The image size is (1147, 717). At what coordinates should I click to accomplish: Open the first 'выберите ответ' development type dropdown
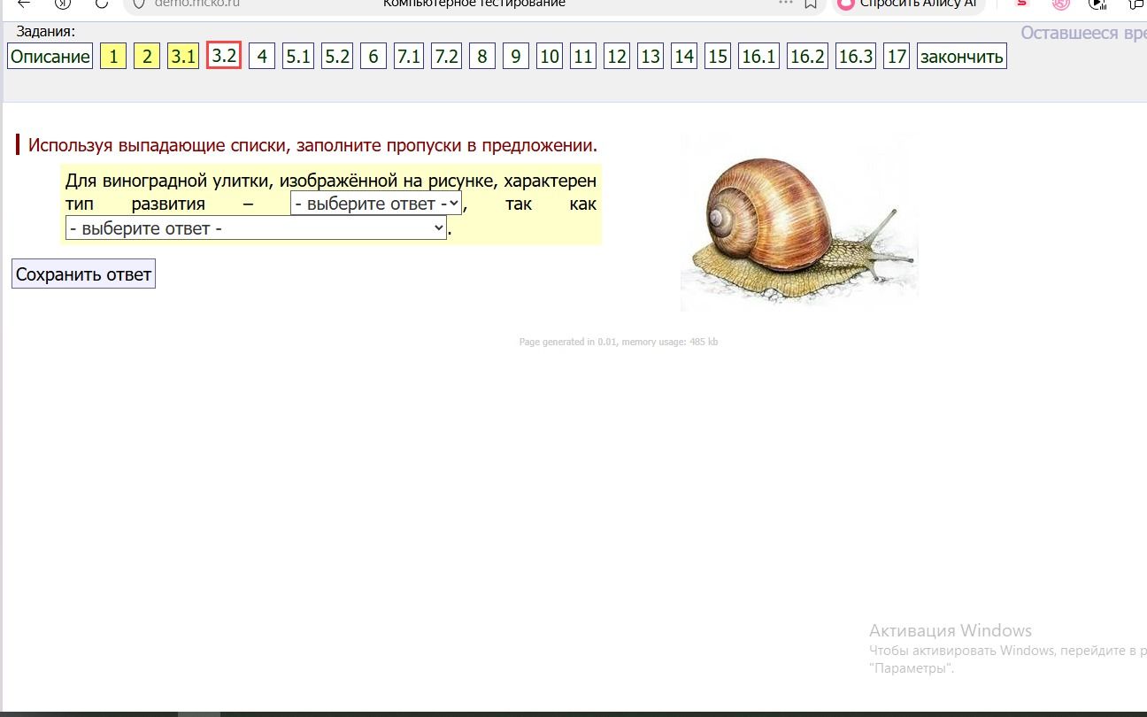[x=376, y=204]
